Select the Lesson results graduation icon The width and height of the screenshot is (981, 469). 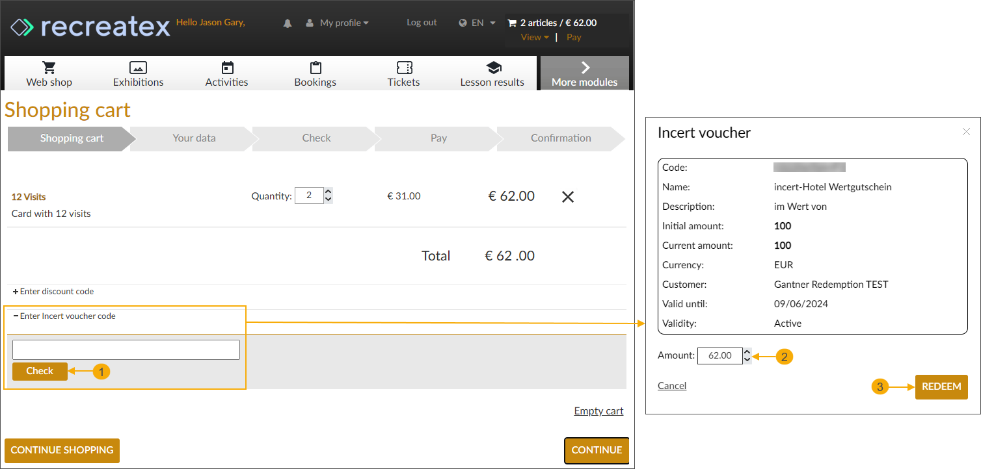pos(492,68)
